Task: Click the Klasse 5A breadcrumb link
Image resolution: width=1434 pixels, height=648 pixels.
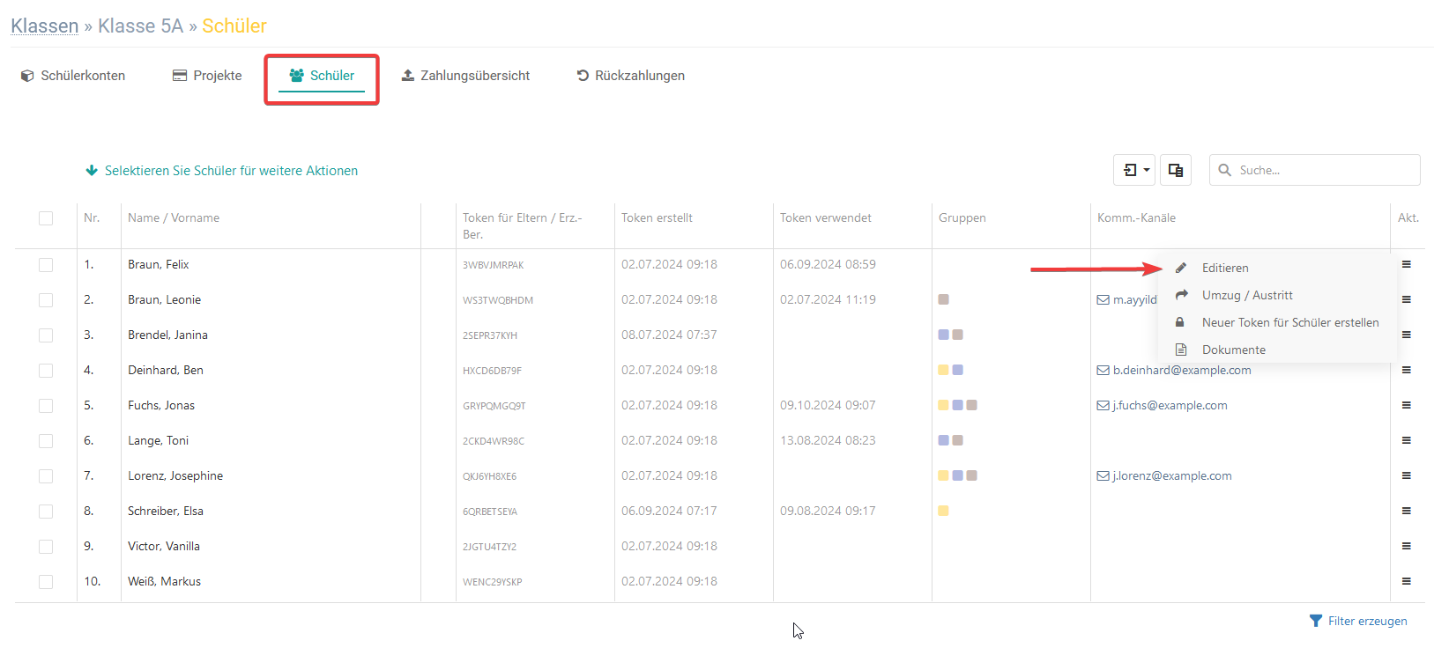Action: pos(141,26)
